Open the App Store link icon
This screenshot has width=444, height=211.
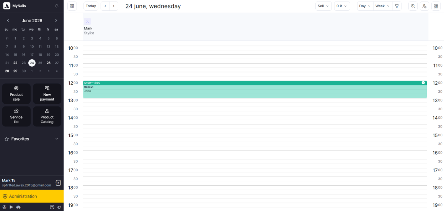click(x=5, y=207)
